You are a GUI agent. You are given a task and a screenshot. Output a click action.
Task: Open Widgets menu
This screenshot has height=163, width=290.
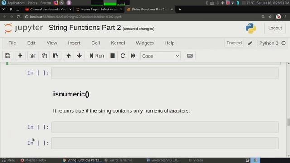point(145,43)
